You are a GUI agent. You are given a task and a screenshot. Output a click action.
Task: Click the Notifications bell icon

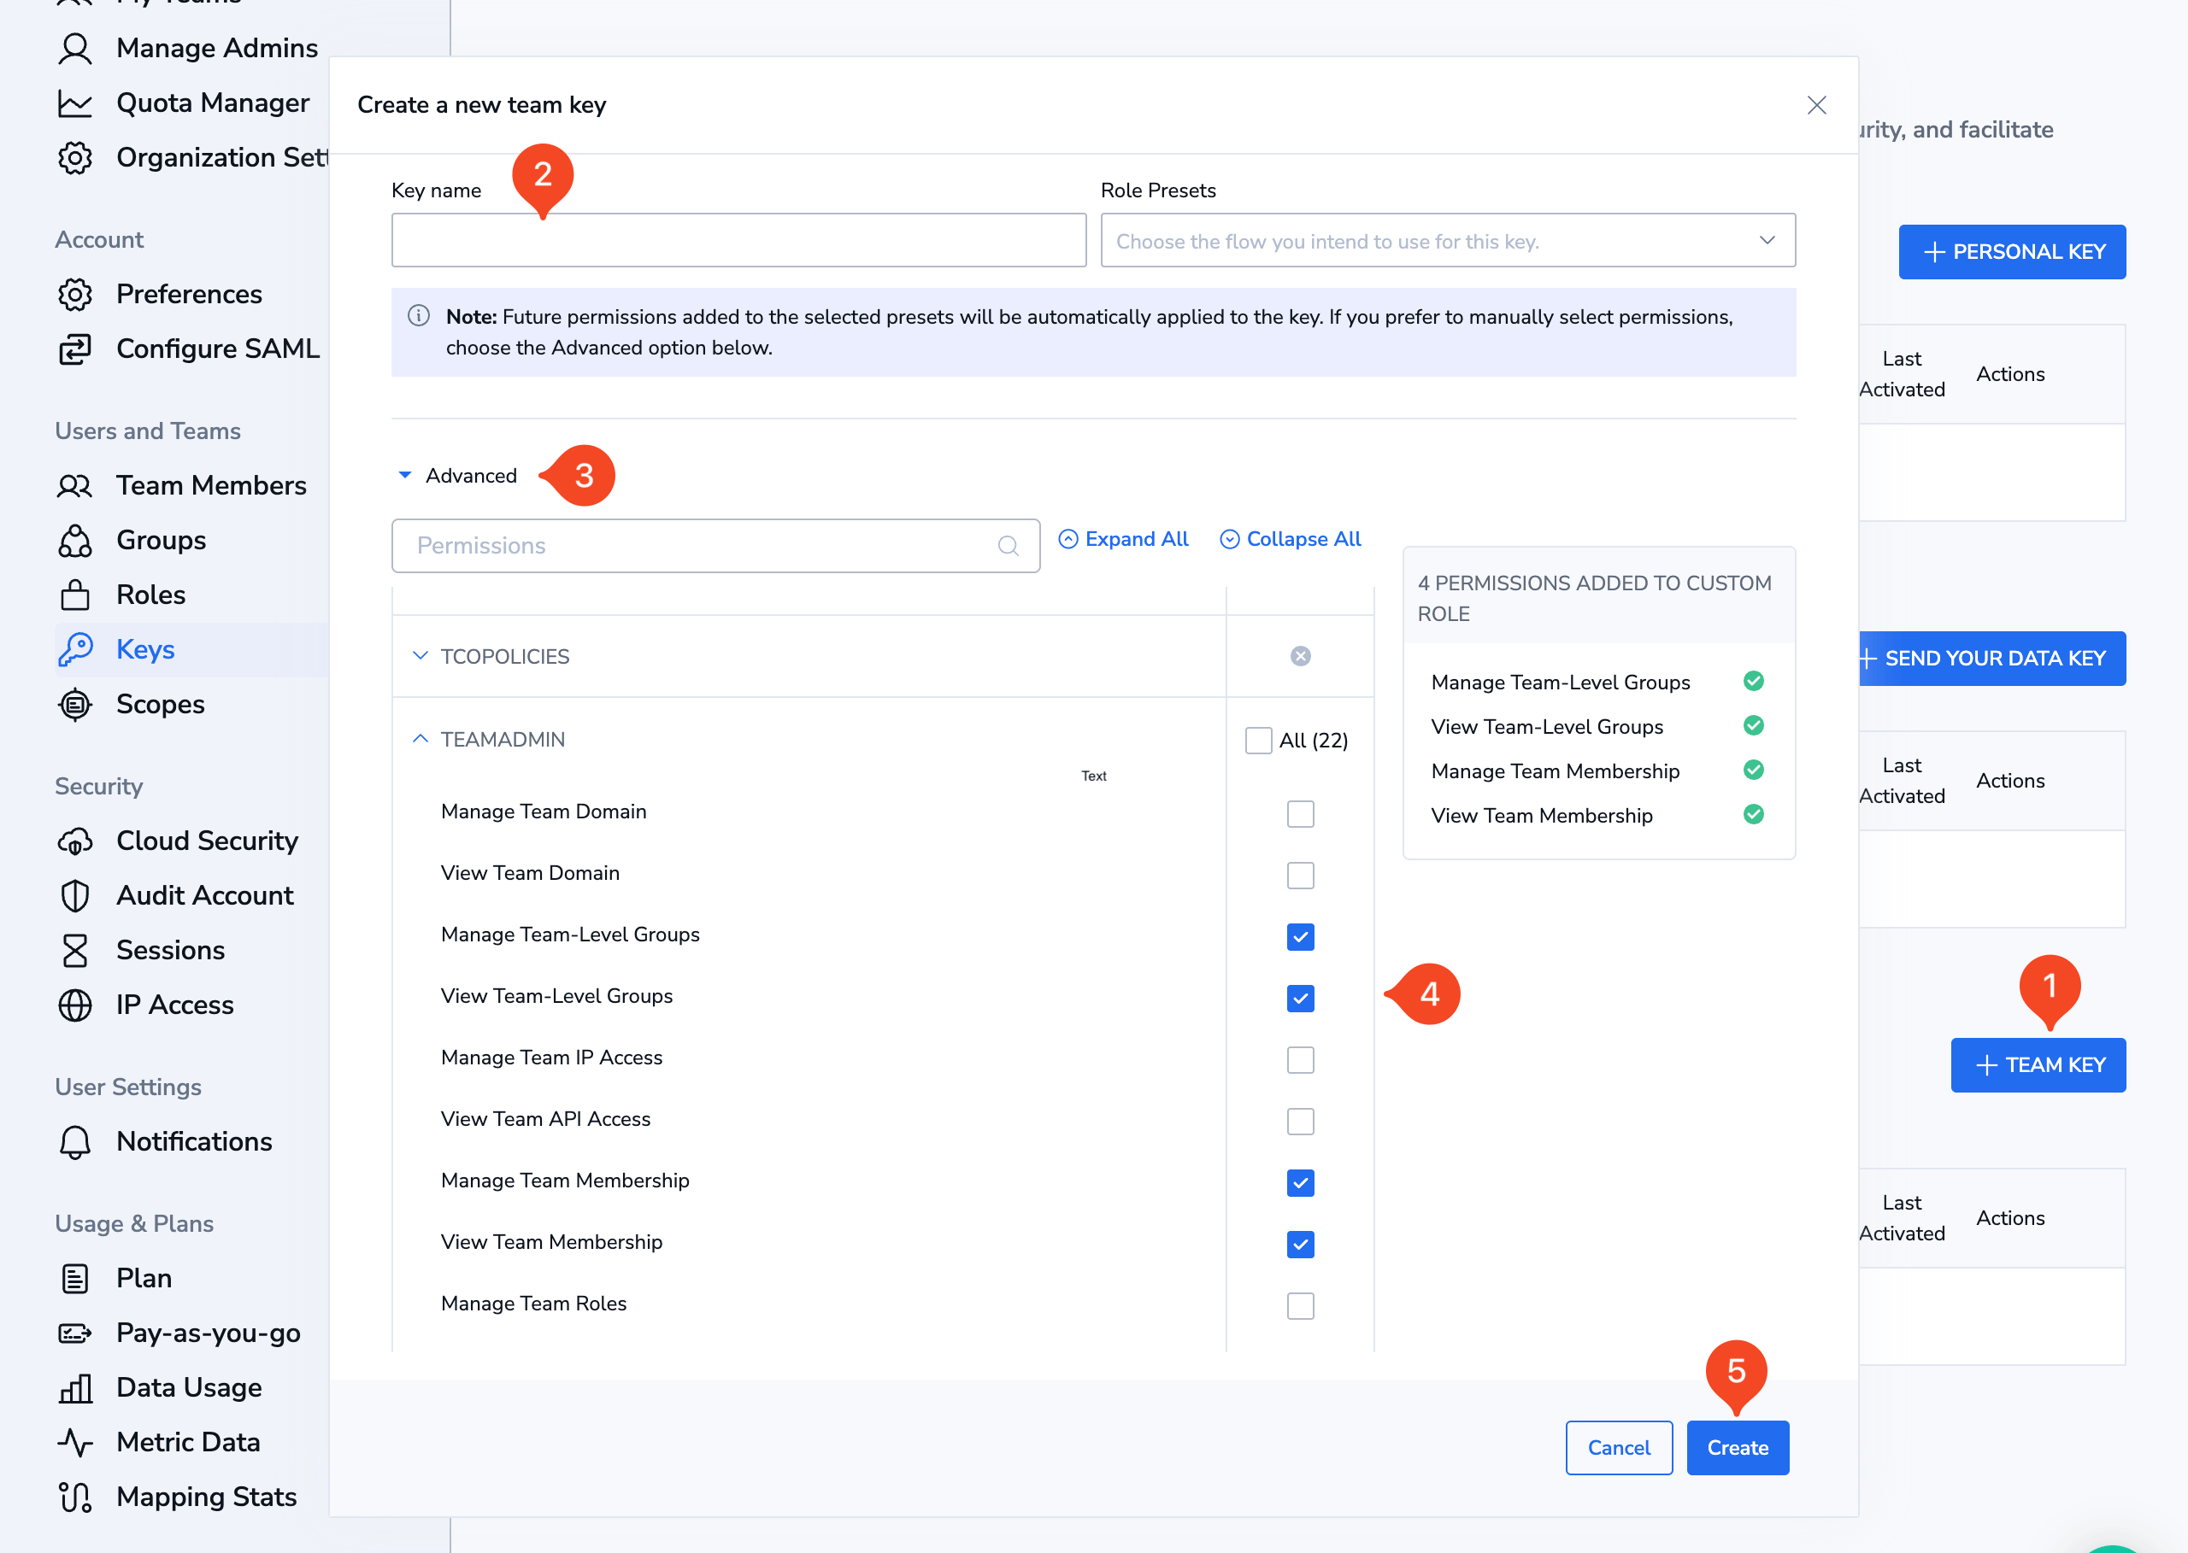point(74,1141)
